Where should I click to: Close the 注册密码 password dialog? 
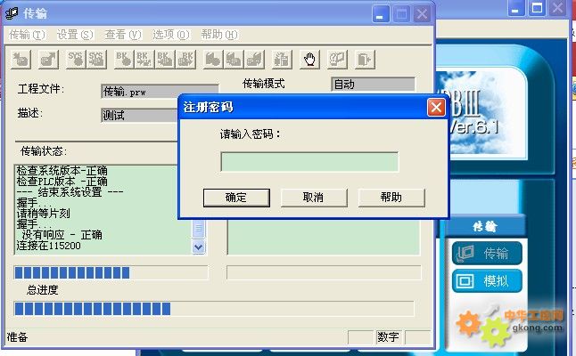coord(435,108)
